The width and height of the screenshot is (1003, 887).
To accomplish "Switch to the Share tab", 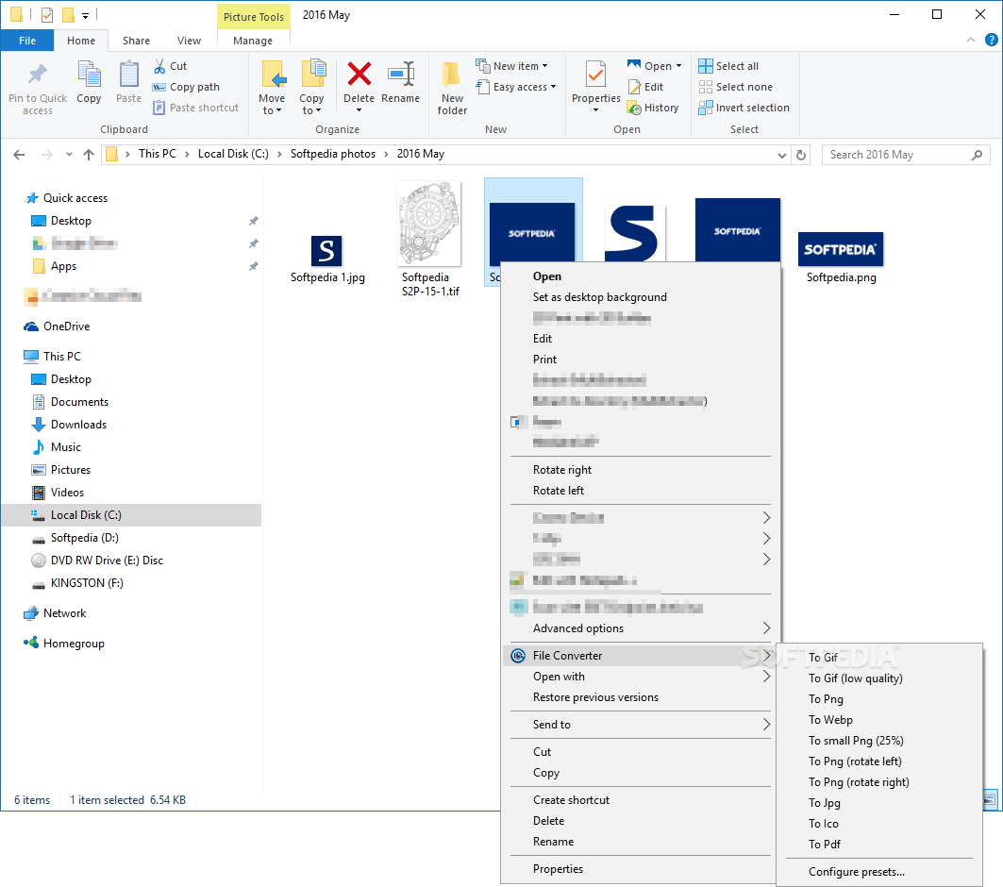I will (136, 41).
